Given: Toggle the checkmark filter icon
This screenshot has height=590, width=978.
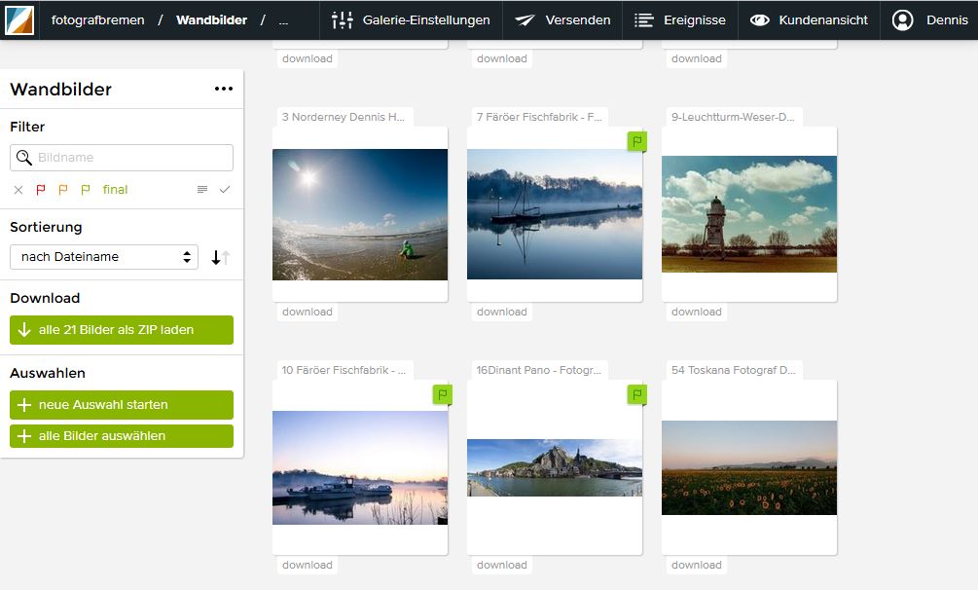Looking at the screenshot, I should 225,189.
